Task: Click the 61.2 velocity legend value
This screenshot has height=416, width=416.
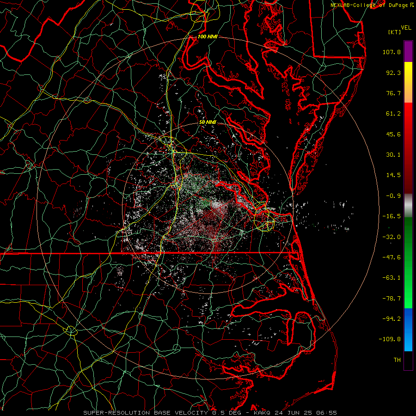Action: point(393,114)
